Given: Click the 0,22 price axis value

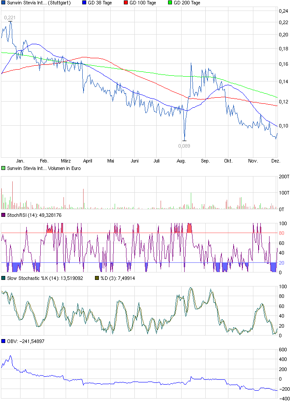Looking at the screenshot, I should coord(284,22).
